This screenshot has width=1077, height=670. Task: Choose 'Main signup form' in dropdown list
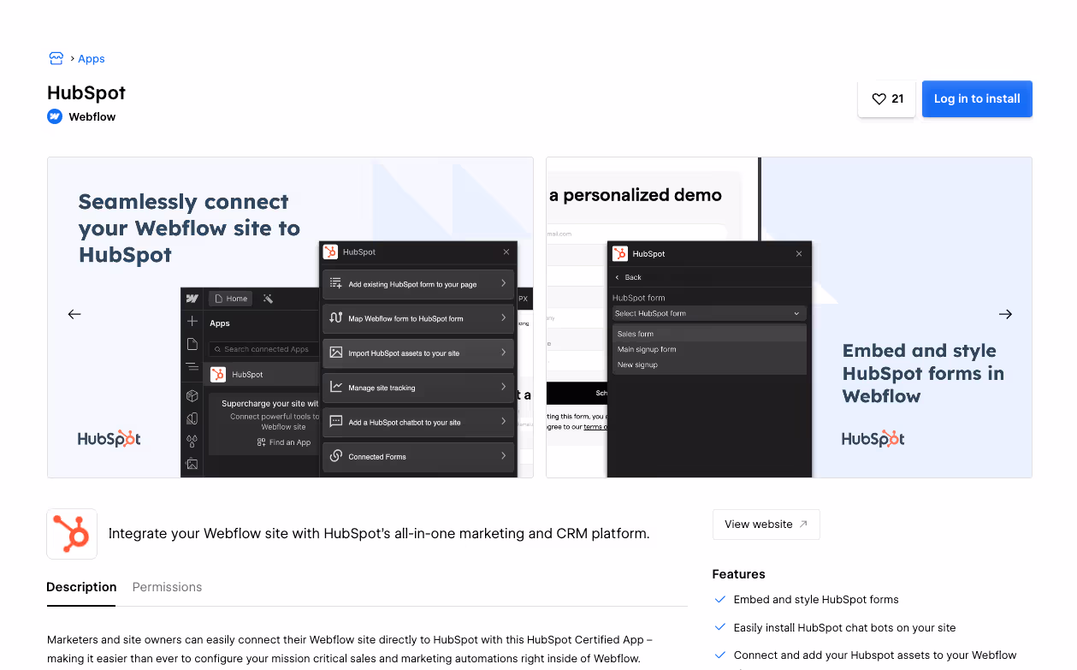click(x=709, y=349)
